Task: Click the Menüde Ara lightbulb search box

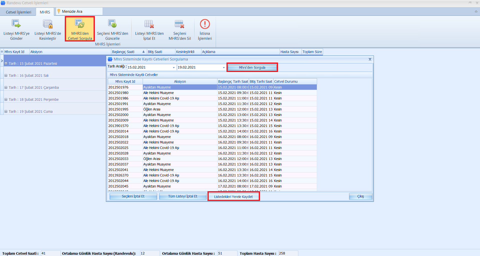Action: [80, 11]
